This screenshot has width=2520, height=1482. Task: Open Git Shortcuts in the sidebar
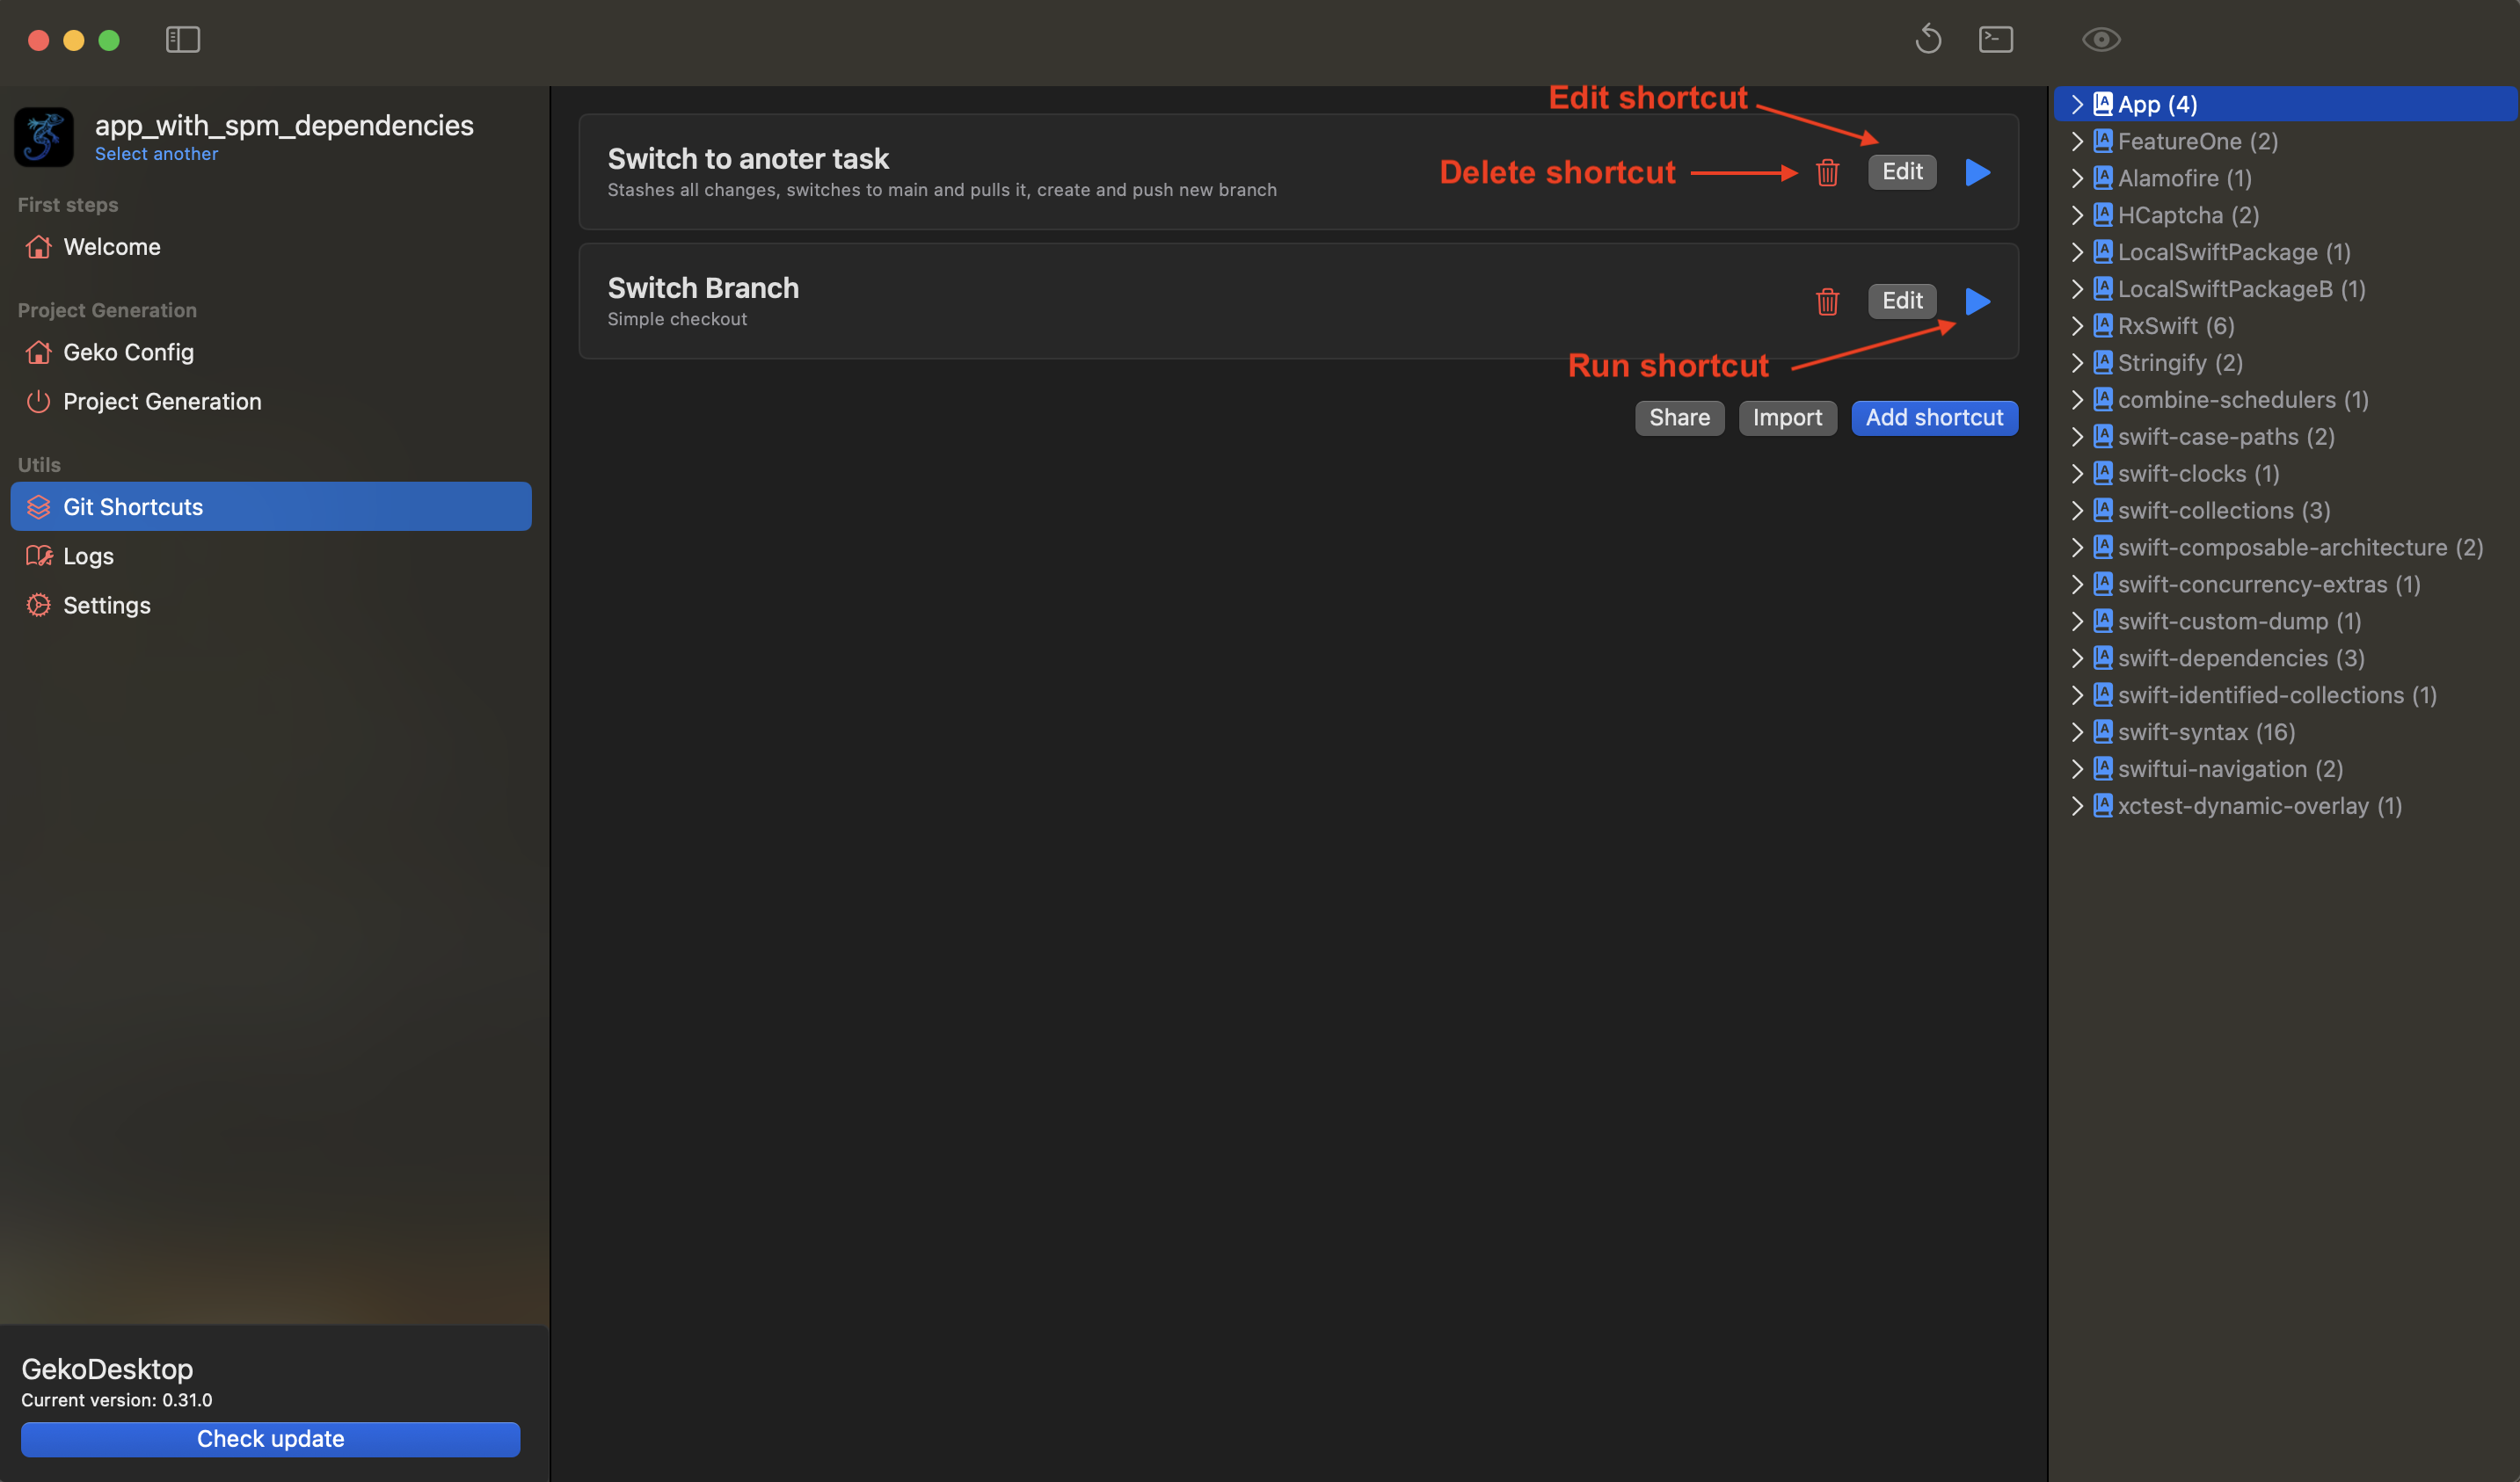pos(132,506)
